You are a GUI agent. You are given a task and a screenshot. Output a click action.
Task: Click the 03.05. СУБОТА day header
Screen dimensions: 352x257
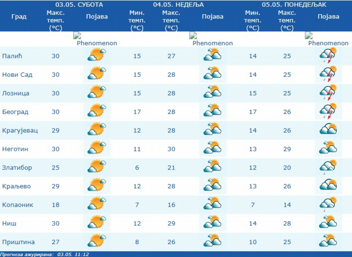tap(79, 5)
